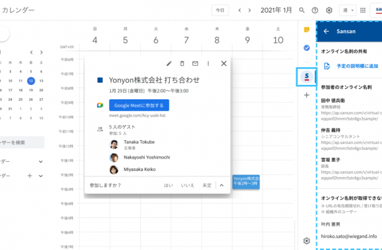Select day 10 Saturday column header

278,40
